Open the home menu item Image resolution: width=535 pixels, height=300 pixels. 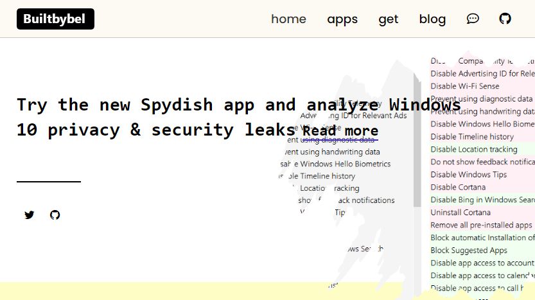point(288,19)
